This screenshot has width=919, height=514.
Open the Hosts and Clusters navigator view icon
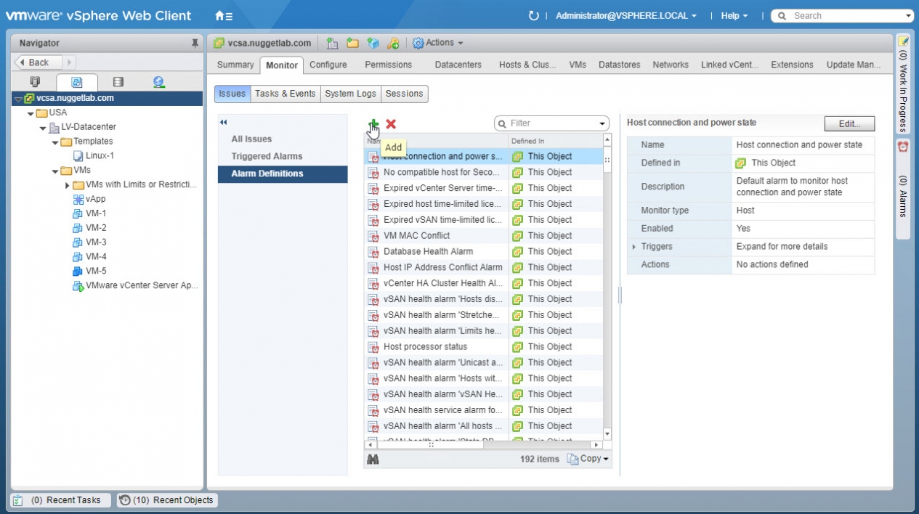tap(35, 82)
